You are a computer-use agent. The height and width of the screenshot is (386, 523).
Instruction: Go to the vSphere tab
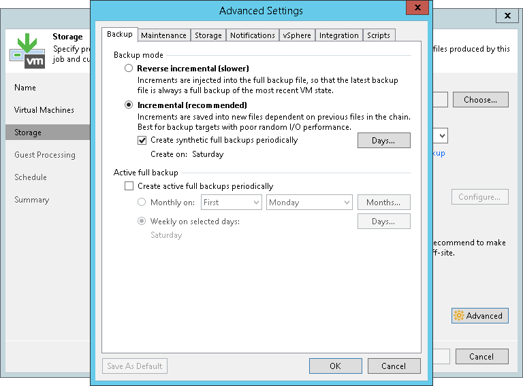pos(297,35)
